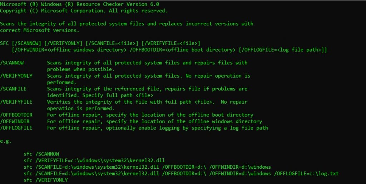Click the /SCANFILE option label
The width and height of the screenshot is (366, 184).
pyautogui.click(x=13, y=89)
